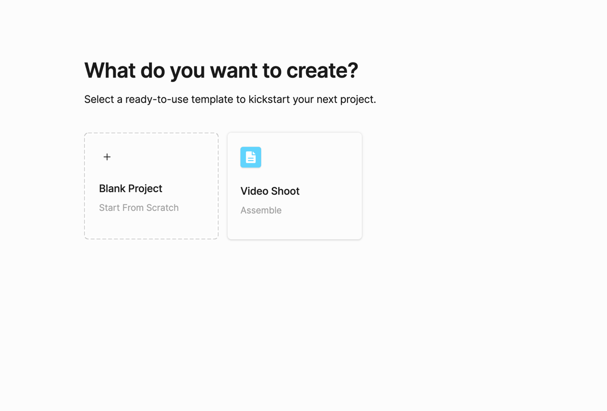Click the word "What" starting the heading
Image resolution: width=607 pixels, height=411 pixels.
coord(109,70)
